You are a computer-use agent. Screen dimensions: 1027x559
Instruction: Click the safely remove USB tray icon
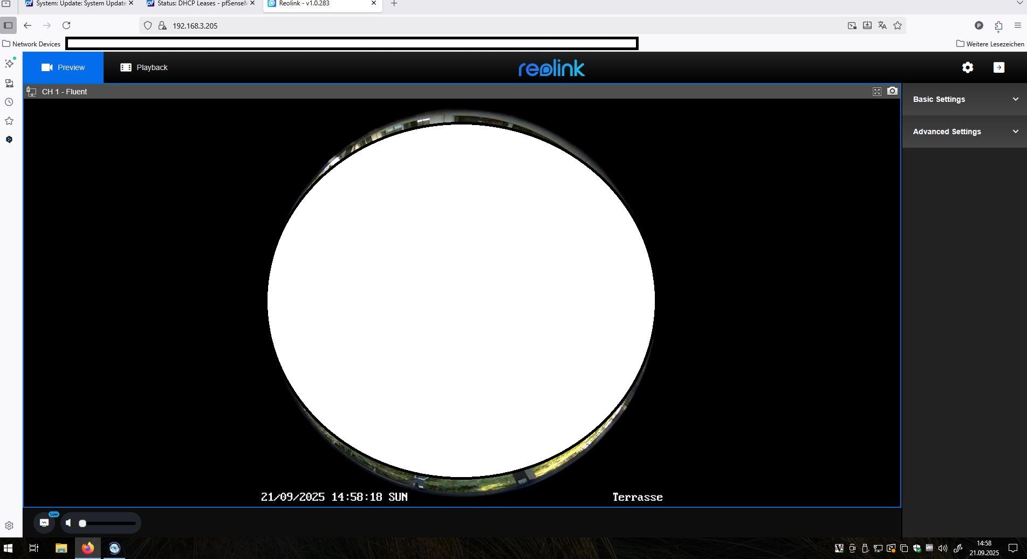tap(865, 549)
